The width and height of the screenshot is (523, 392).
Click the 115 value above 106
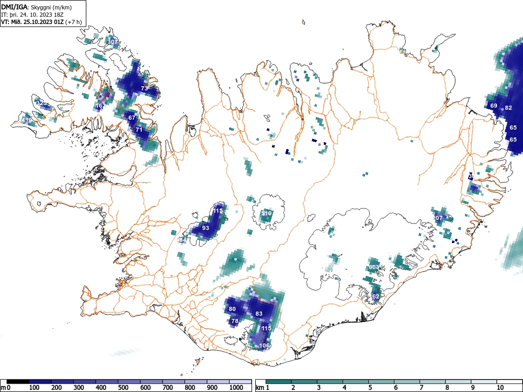[x=266, y=328]
